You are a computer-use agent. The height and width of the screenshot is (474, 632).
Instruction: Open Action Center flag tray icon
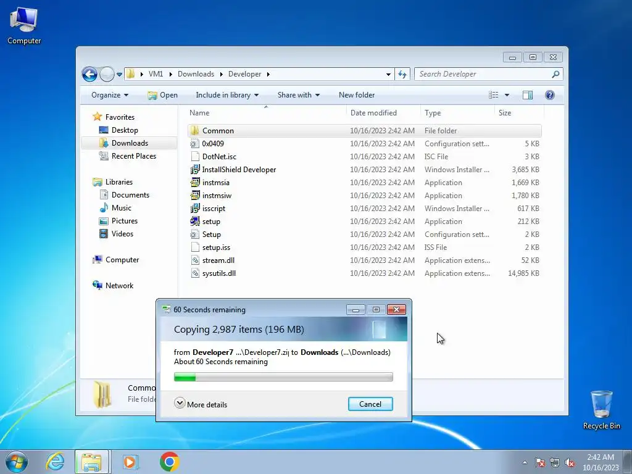539,462
